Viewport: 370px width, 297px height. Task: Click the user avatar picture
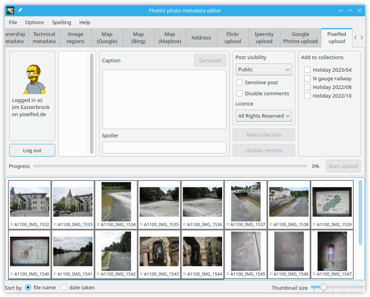(x=34, y=80)
